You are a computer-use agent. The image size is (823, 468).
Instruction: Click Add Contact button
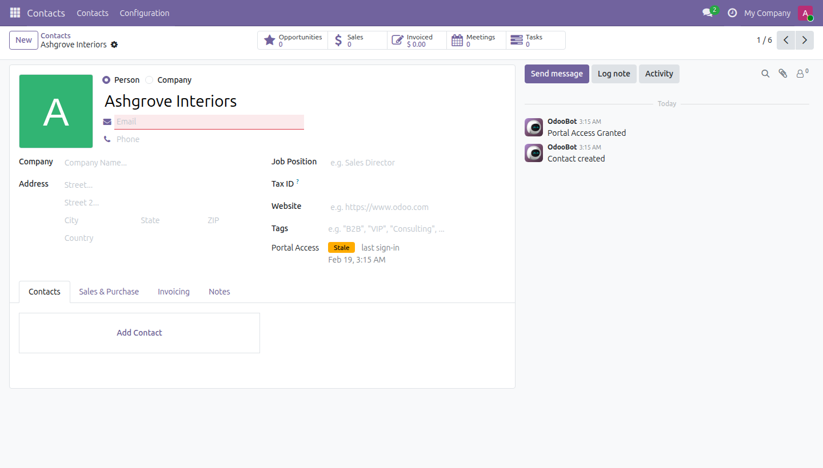click(139, 333)
